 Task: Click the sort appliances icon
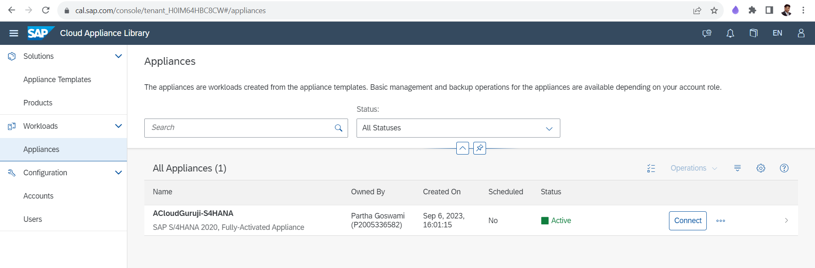pos(737,168)
